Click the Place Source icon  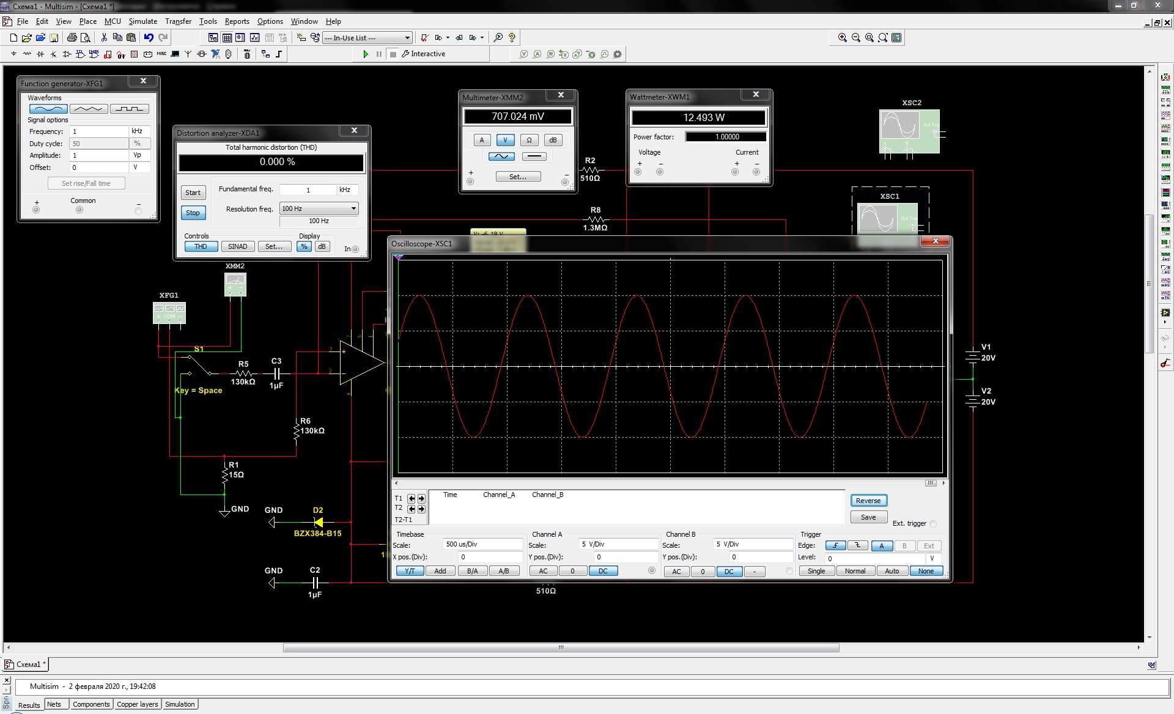click(x=13, y=54)
